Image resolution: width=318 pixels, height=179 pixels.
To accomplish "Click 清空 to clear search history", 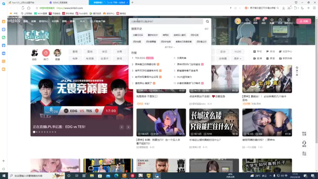I will 206,29.
